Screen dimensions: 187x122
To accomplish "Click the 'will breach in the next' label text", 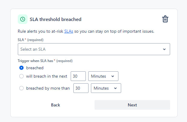I will (x=47, y=76).
